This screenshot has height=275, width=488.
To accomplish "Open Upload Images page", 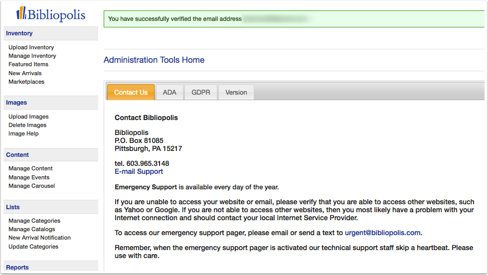I will [28, 117].
